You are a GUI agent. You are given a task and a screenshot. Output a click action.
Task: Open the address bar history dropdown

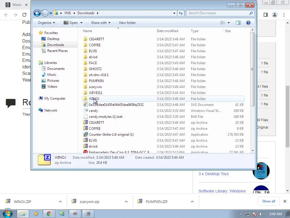174,13
